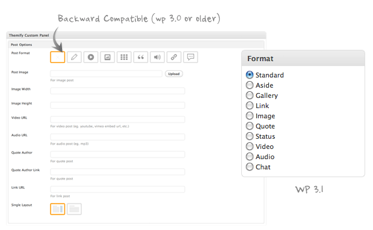373x230 pixels.
Task: Choose the gallery grid post format
Action: tap(124, 57)
